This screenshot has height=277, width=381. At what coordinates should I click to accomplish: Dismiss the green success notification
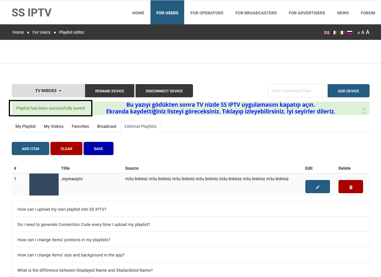(x=363, y=111)
